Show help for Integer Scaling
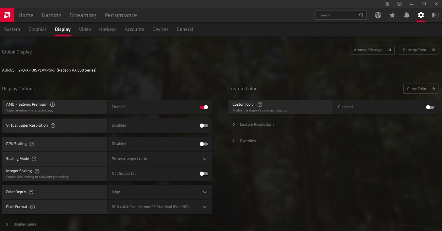The image size is (442, 231). click(x=37, y=171)
